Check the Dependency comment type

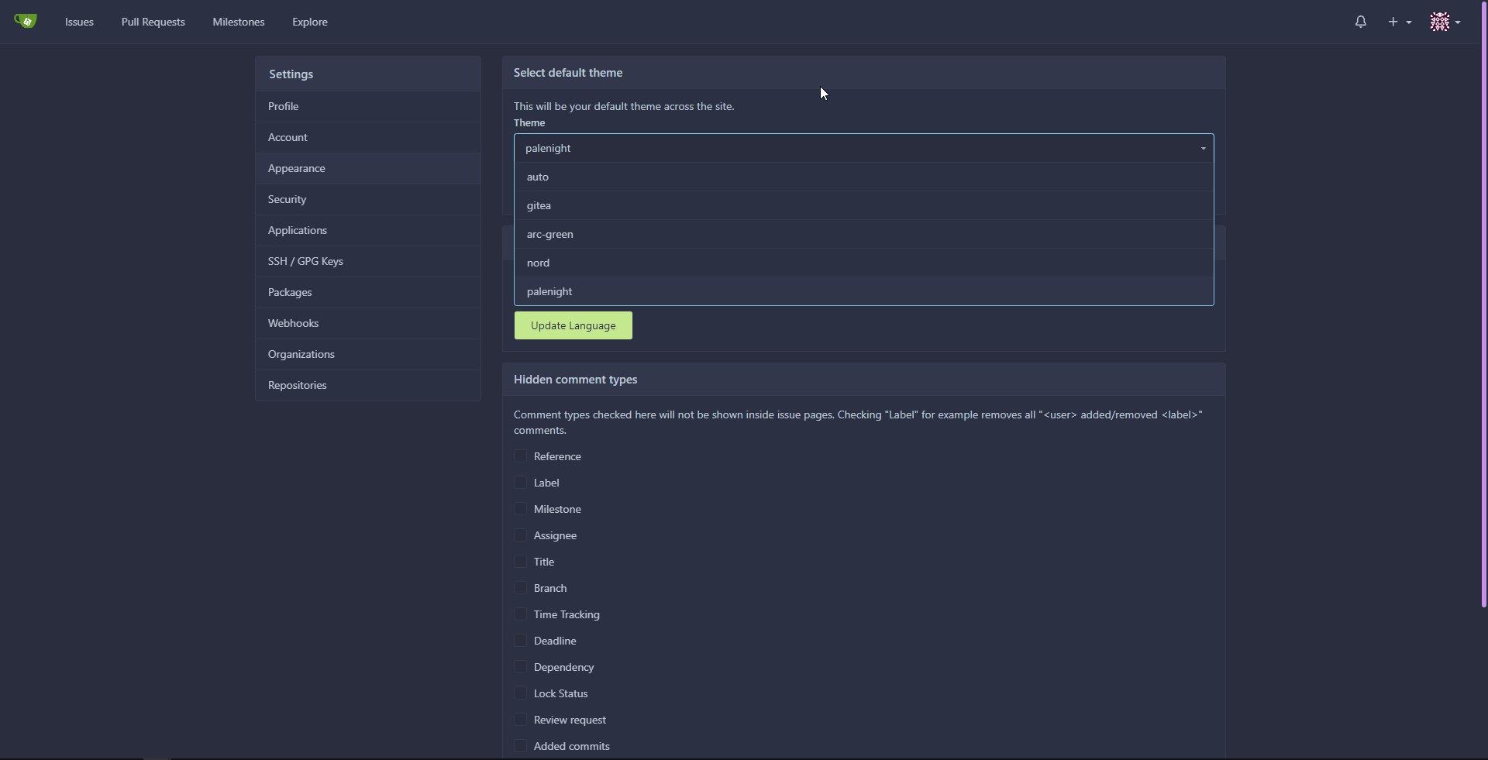point(520,667)
